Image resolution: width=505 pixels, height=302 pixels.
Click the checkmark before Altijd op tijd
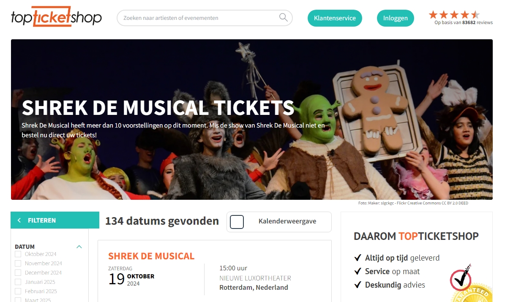pyautogui.click(x=358, y=258)
